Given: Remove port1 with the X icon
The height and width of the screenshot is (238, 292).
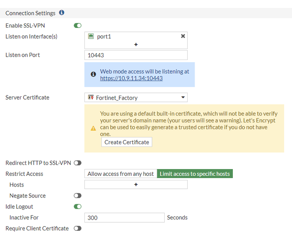Looking at the screenshot, I should pos(183,36).
